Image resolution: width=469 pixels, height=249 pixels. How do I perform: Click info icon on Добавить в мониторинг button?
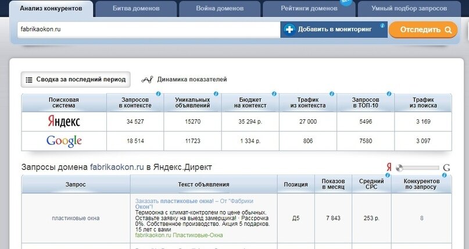382,26
